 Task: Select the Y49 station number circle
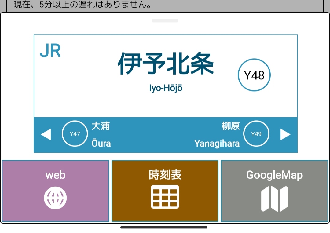[x=256, y=134]
